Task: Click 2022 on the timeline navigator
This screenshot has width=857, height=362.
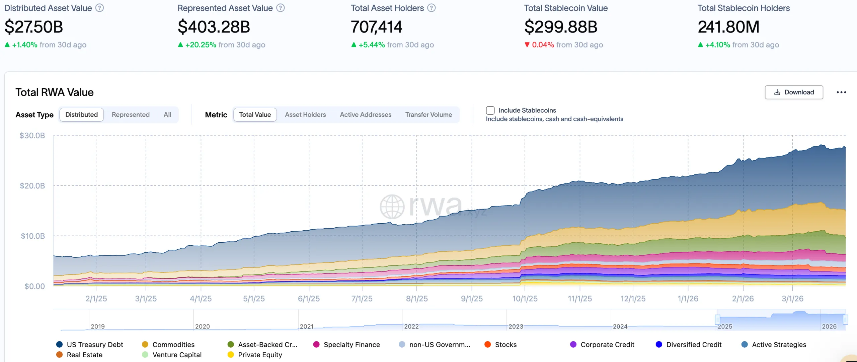Action: [411, 326]
